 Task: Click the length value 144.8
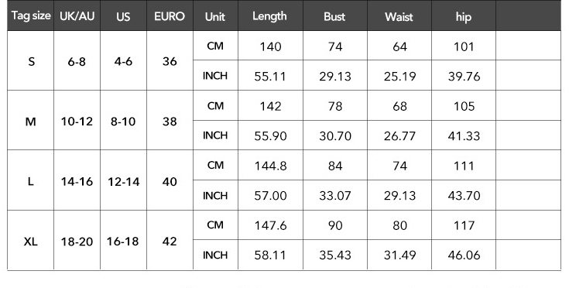270,166
